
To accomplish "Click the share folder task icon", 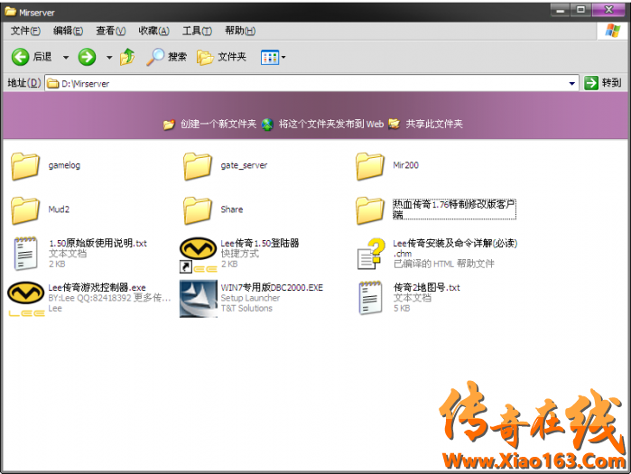I will click(x=394, y=124).
